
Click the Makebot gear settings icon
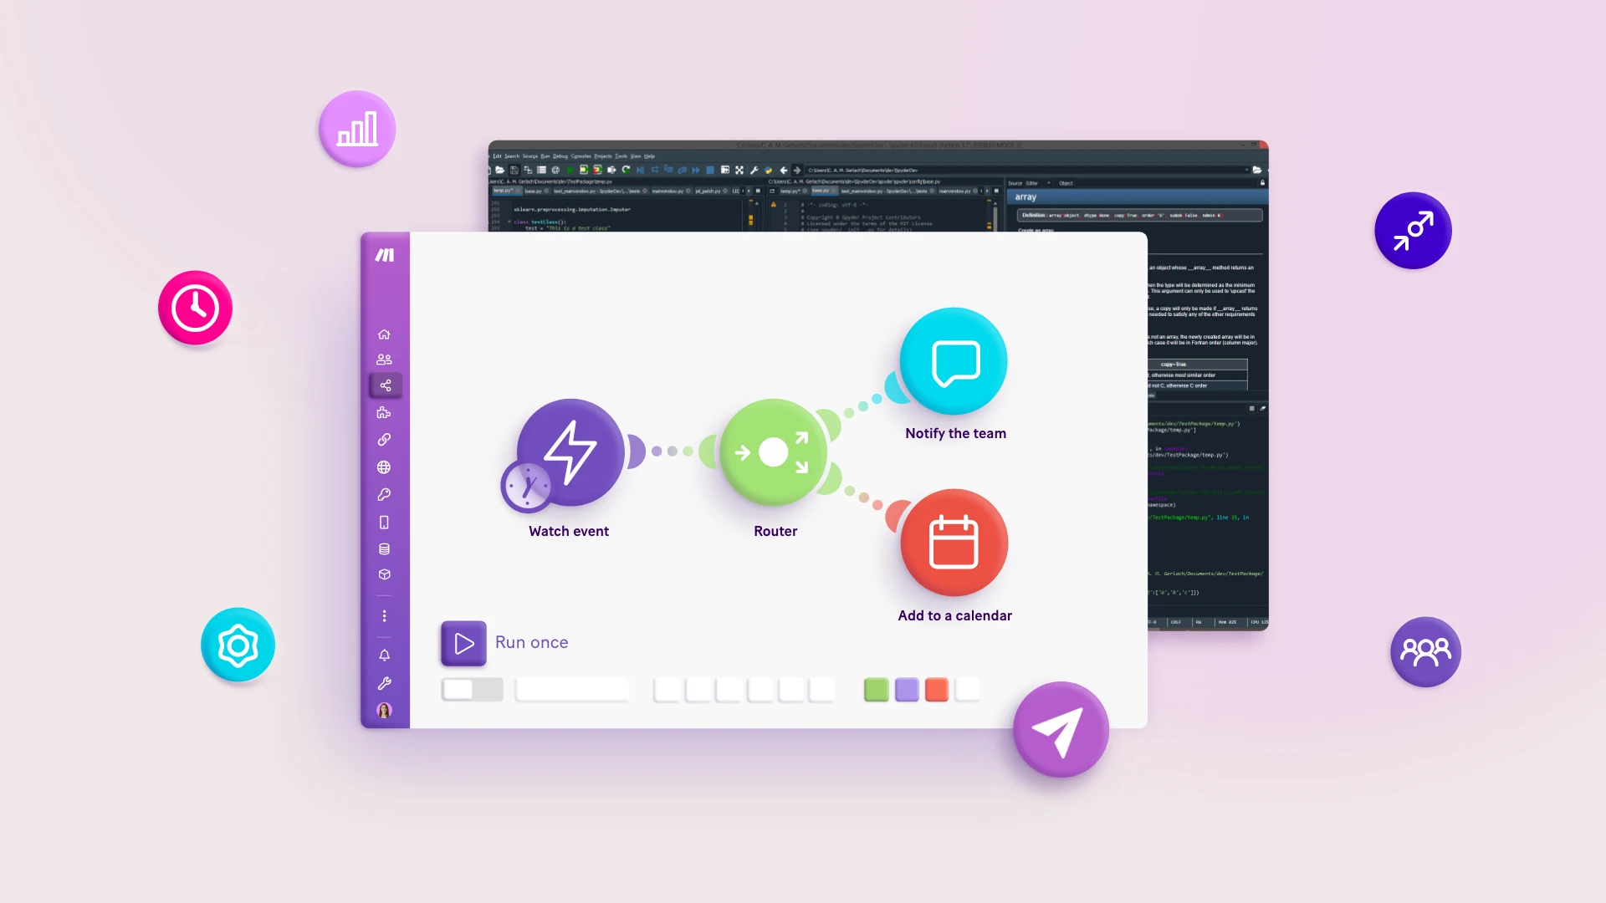pyautogui.click(x=238, y=645)
